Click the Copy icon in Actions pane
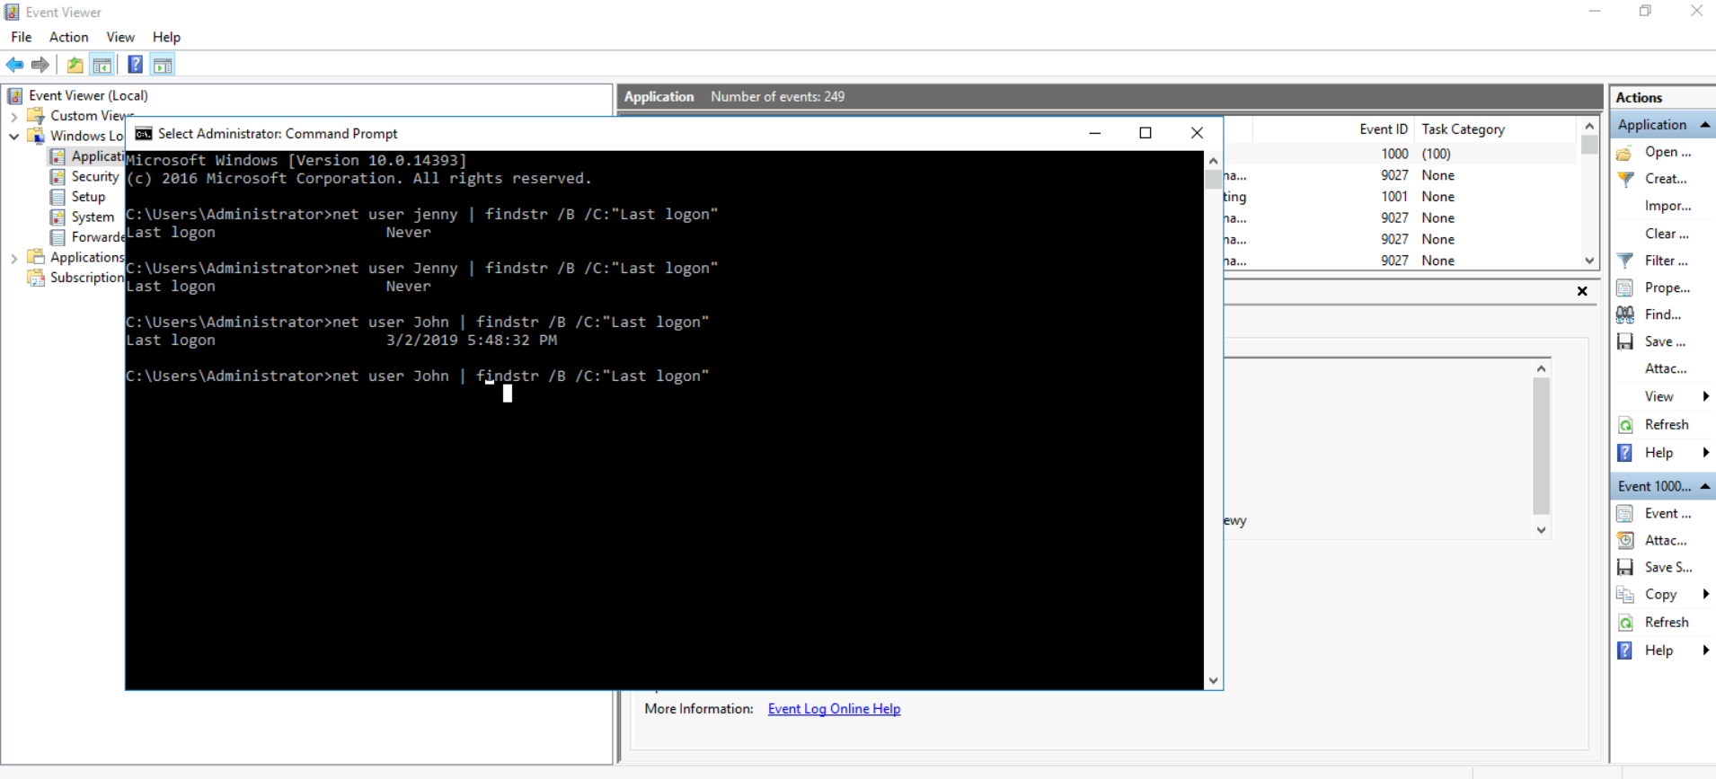Image resolution: width=1716 pixels, height=779 pixels. (1624, 594)
